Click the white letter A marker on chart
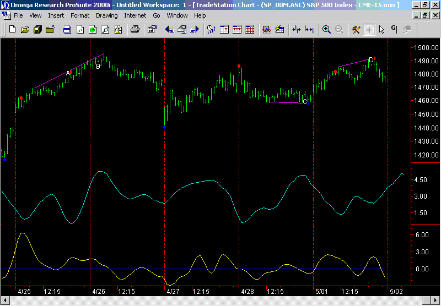This screenshot has height=306, width=441. tap(68, 73)
